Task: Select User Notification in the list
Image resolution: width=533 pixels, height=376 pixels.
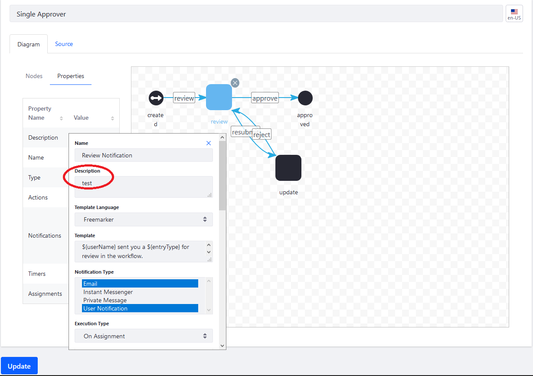Action: click(140, 308)
